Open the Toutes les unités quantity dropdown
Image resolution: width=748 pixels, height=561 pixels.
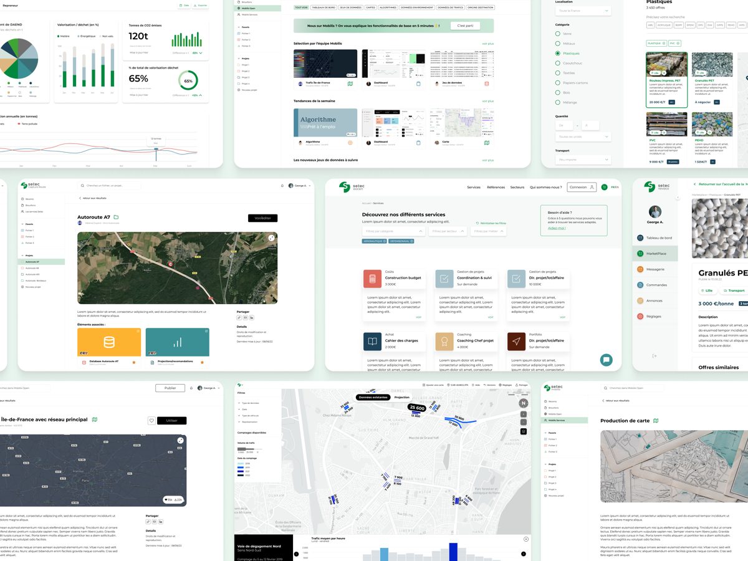pos(583,137)
